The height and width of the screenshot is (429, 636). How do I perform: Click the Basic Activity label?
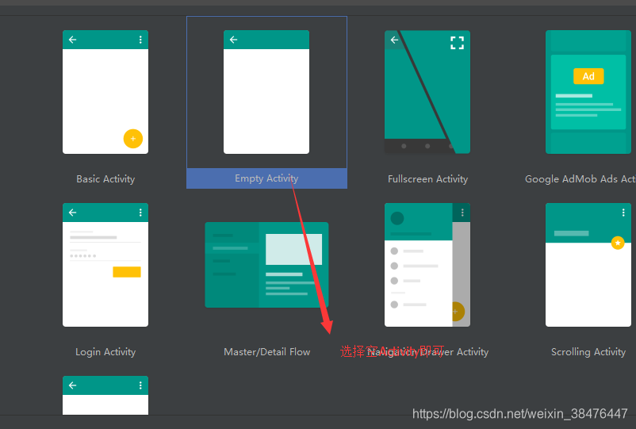click(105, 179)
